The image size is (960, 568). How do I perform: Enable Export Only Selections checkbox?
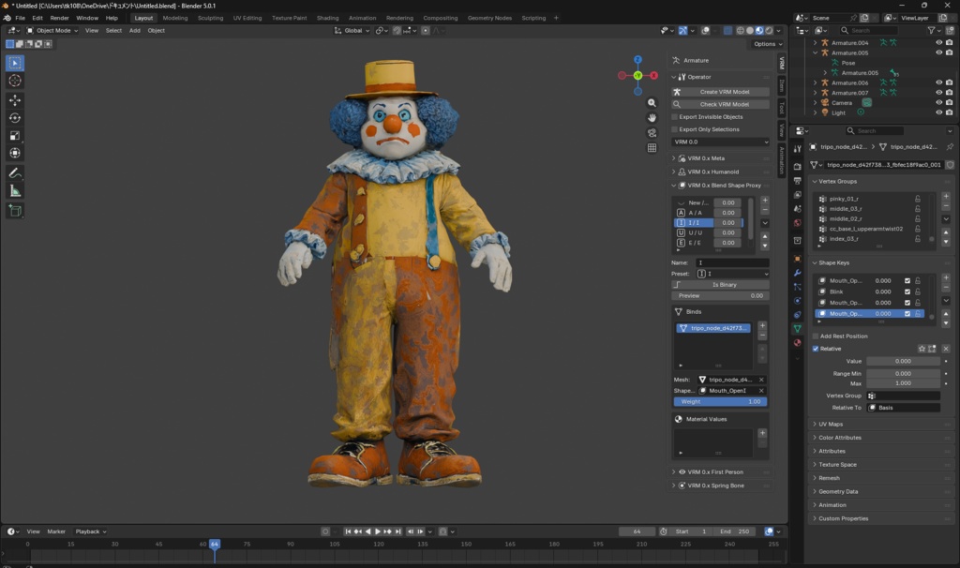[675, 129]
